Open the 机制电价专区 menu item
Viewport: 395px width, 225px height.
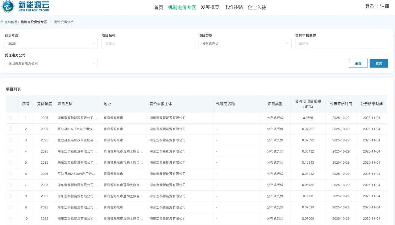pyautogui.click(x=182, y=7)
